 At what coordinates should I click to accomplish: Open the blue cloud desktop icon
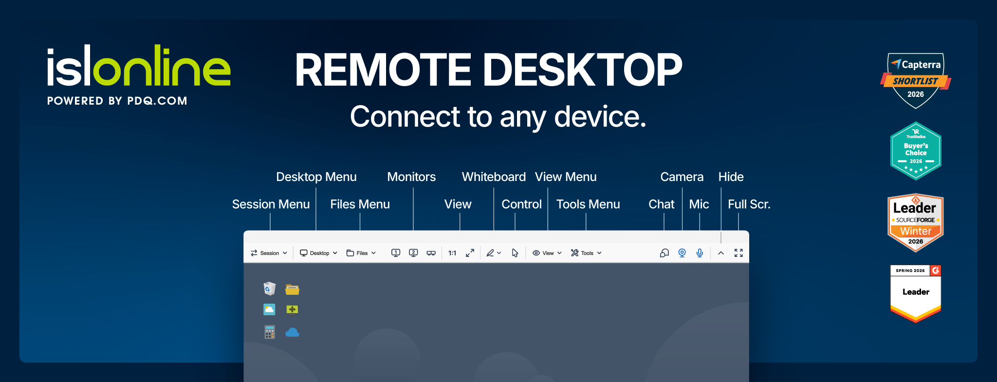[292, 332]
